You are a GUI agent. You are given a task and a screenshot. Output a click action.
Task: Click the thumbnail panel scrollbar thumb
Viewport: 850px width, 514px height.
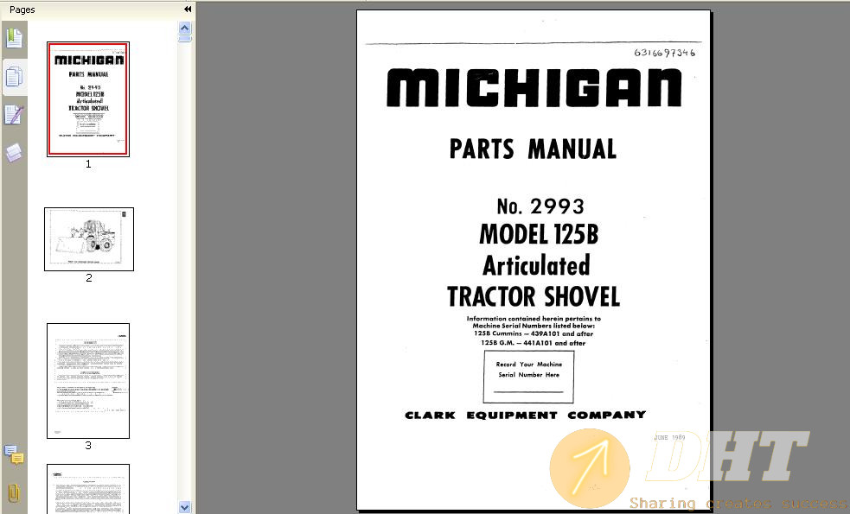coord(185,39)
